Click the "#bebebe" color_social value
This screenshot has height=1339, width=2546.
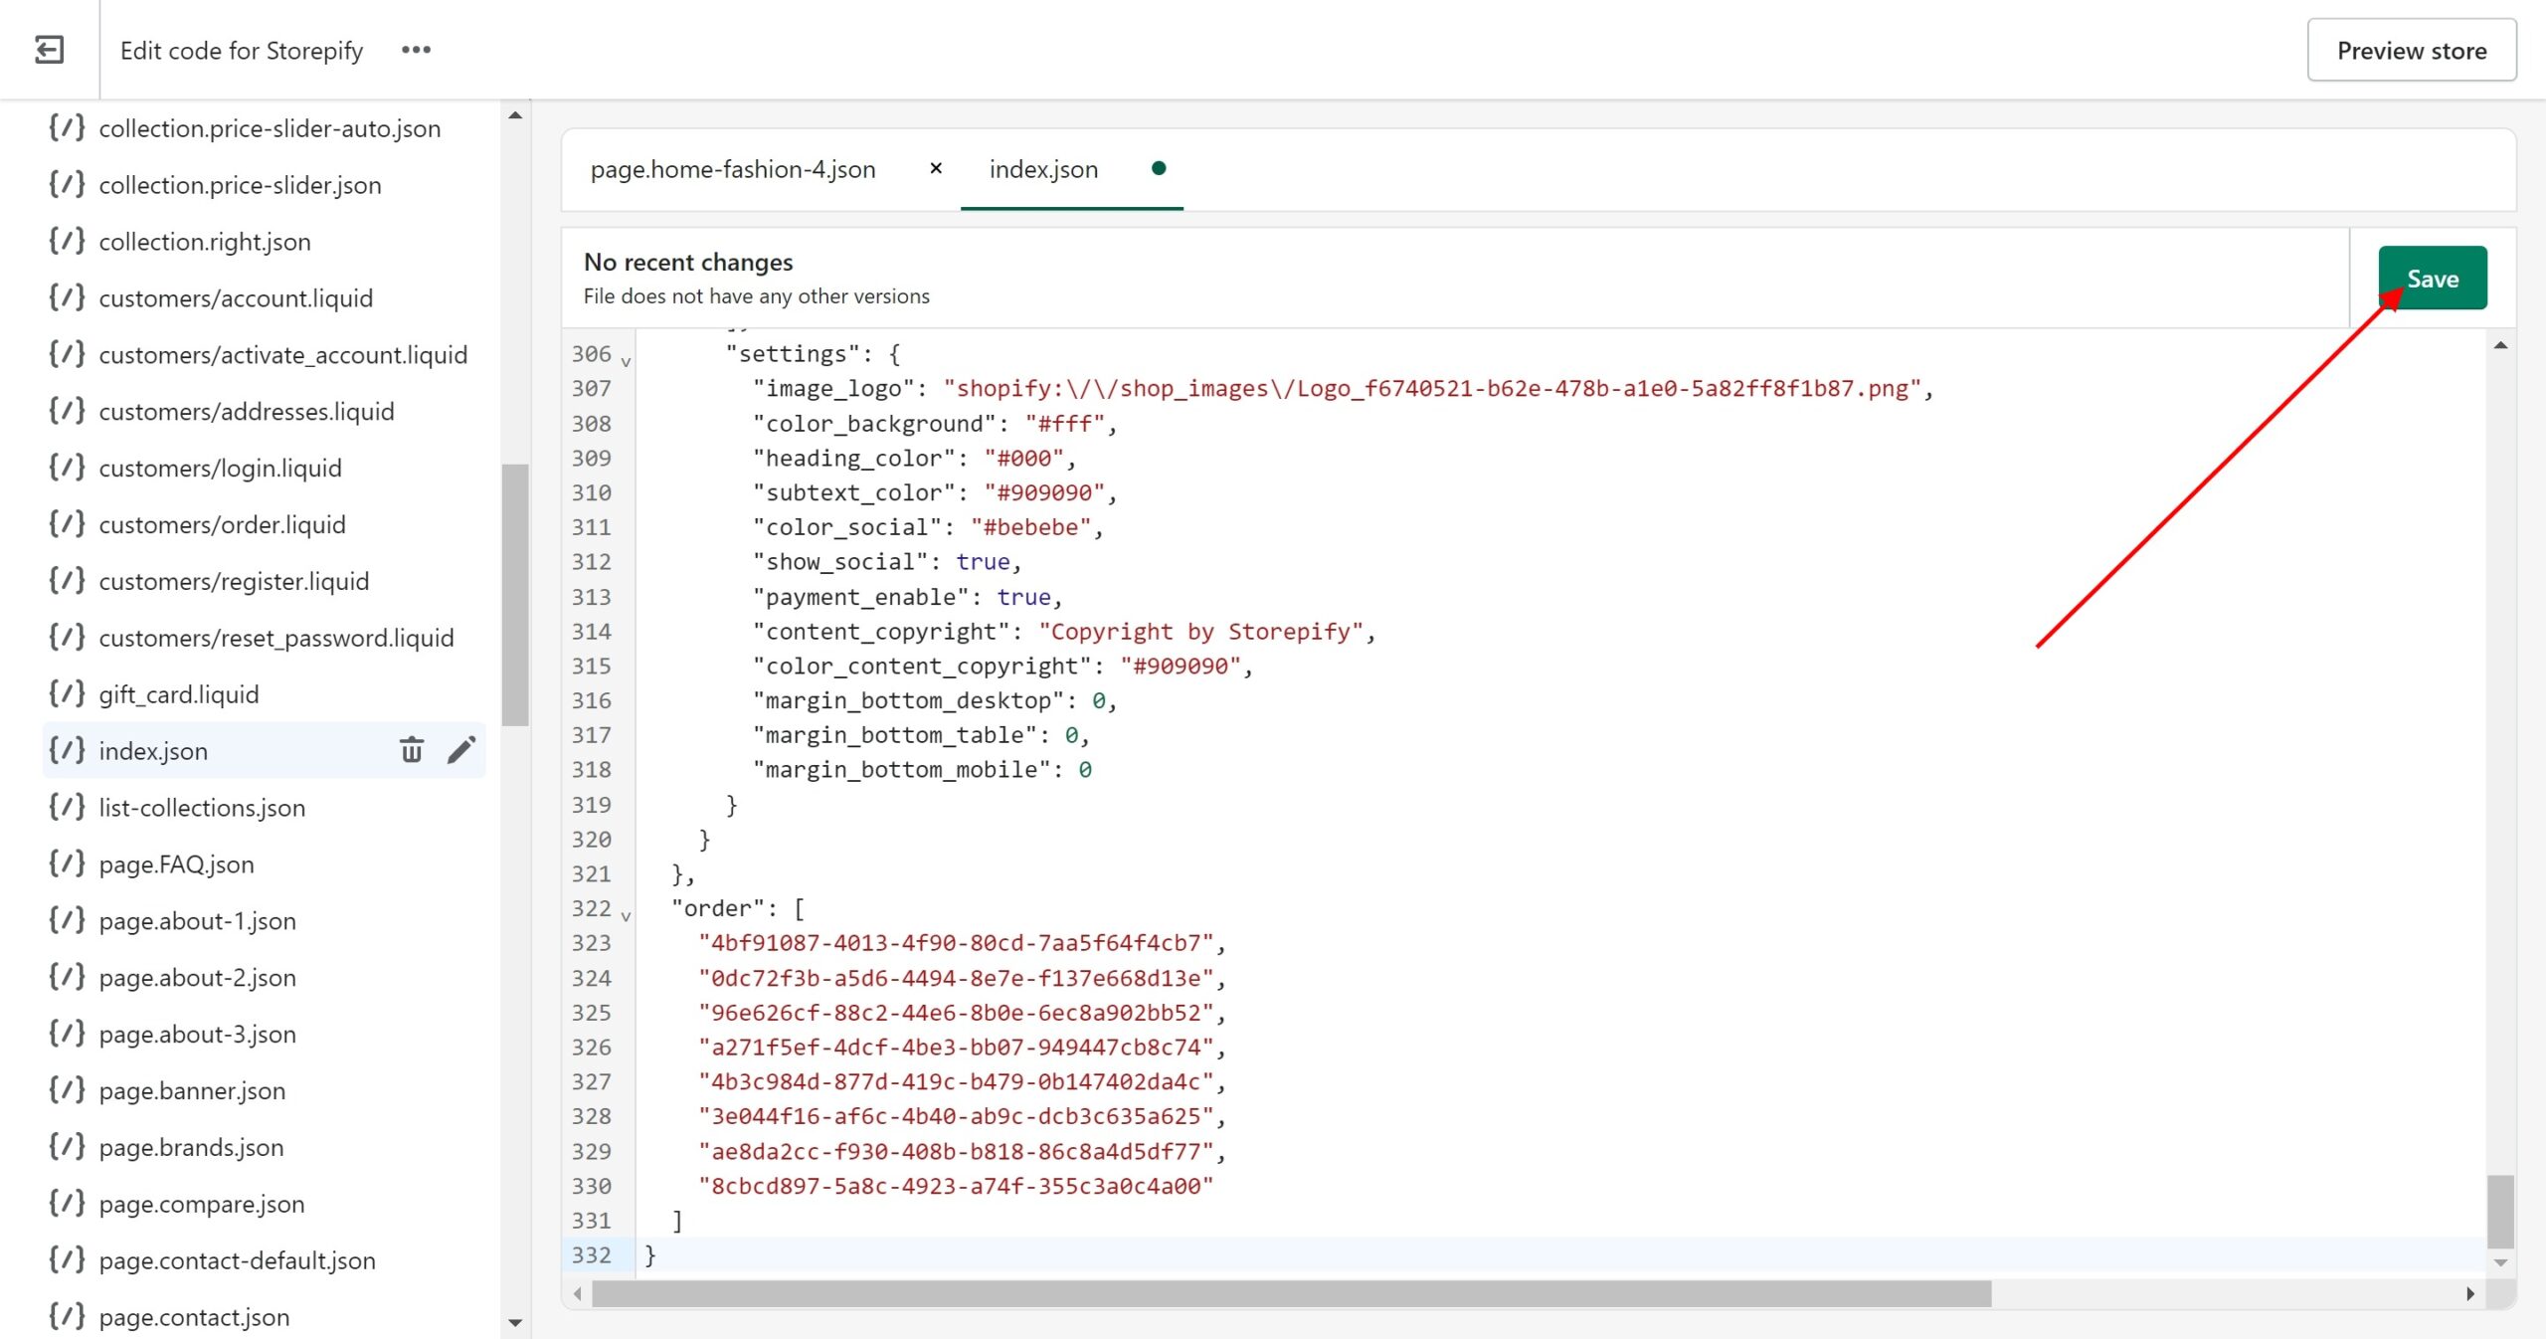(1030, 527)
